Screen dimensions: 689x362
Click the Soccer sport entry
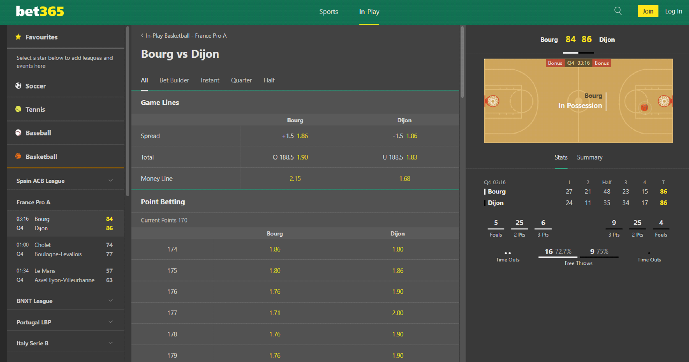[66, 86]
